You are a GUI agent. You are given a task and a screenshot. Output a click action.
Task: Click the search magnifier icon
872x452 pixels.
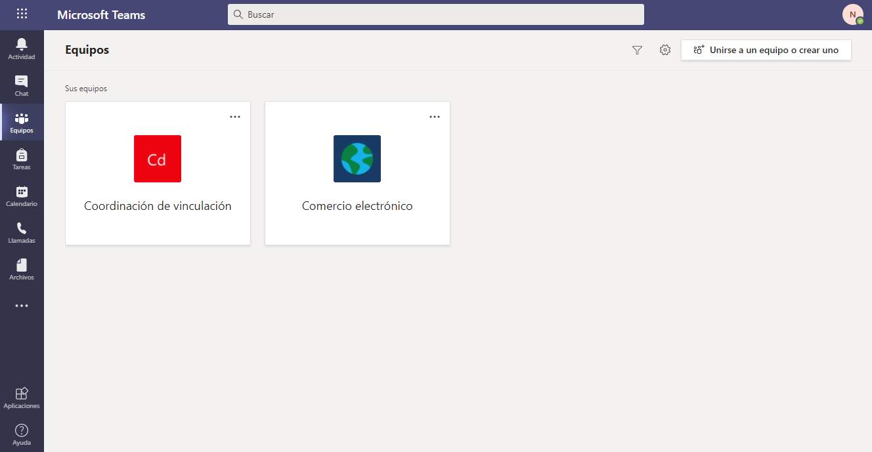click(x=238, y=14)
